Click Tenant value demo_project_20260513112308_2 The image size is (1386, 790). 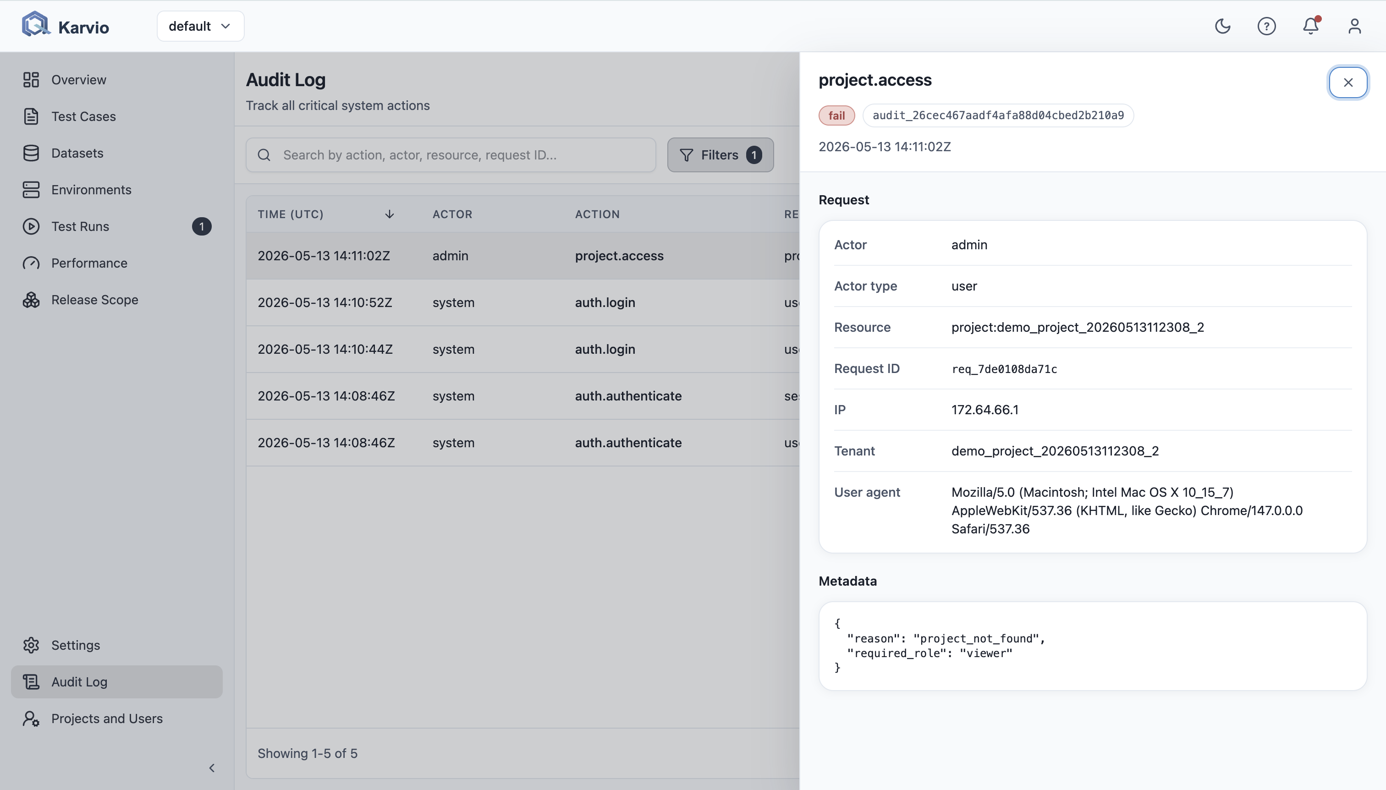[1055, 451]
